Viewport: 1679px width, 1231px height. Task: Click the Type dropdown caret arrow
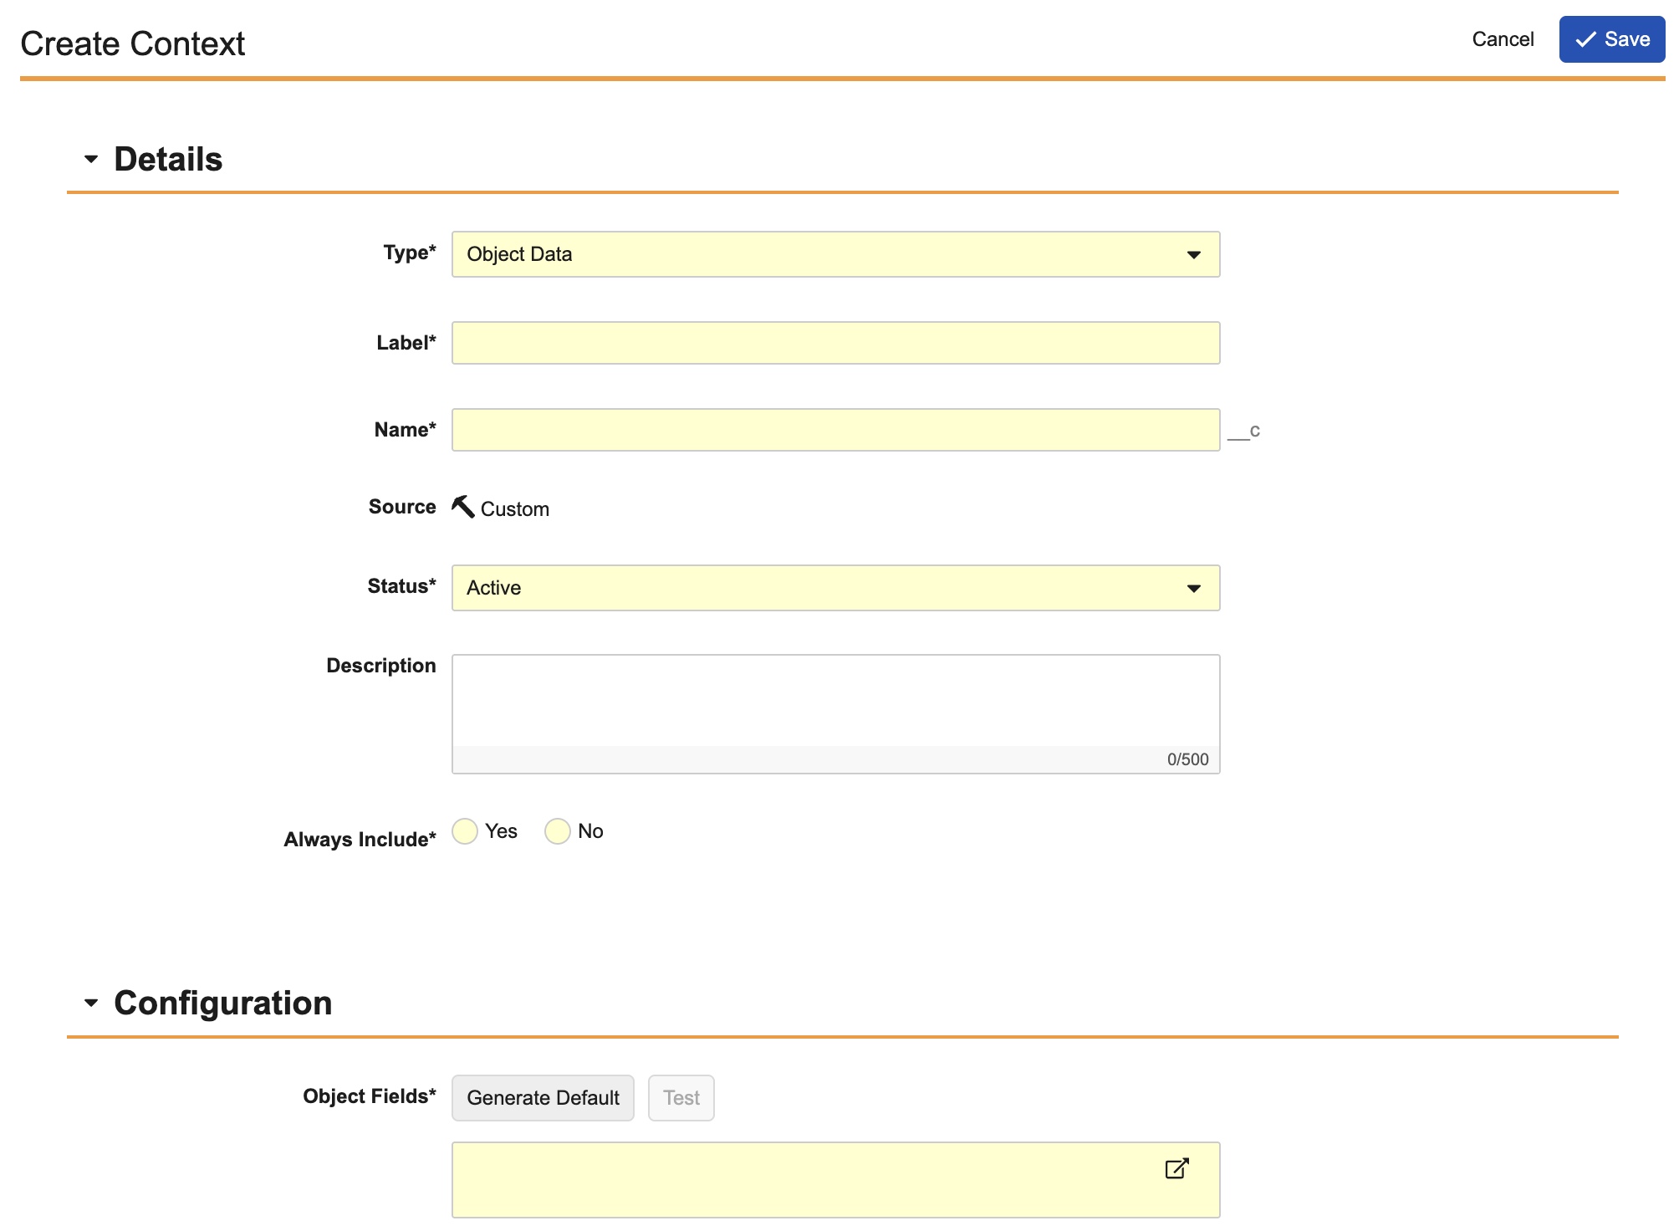[1194, 255]
